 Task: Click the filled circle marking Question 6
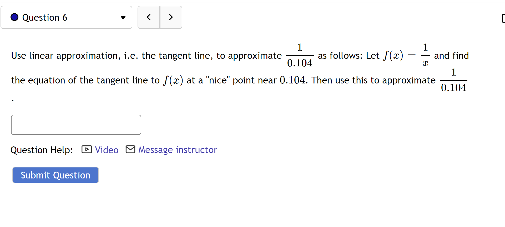[14, 17]
